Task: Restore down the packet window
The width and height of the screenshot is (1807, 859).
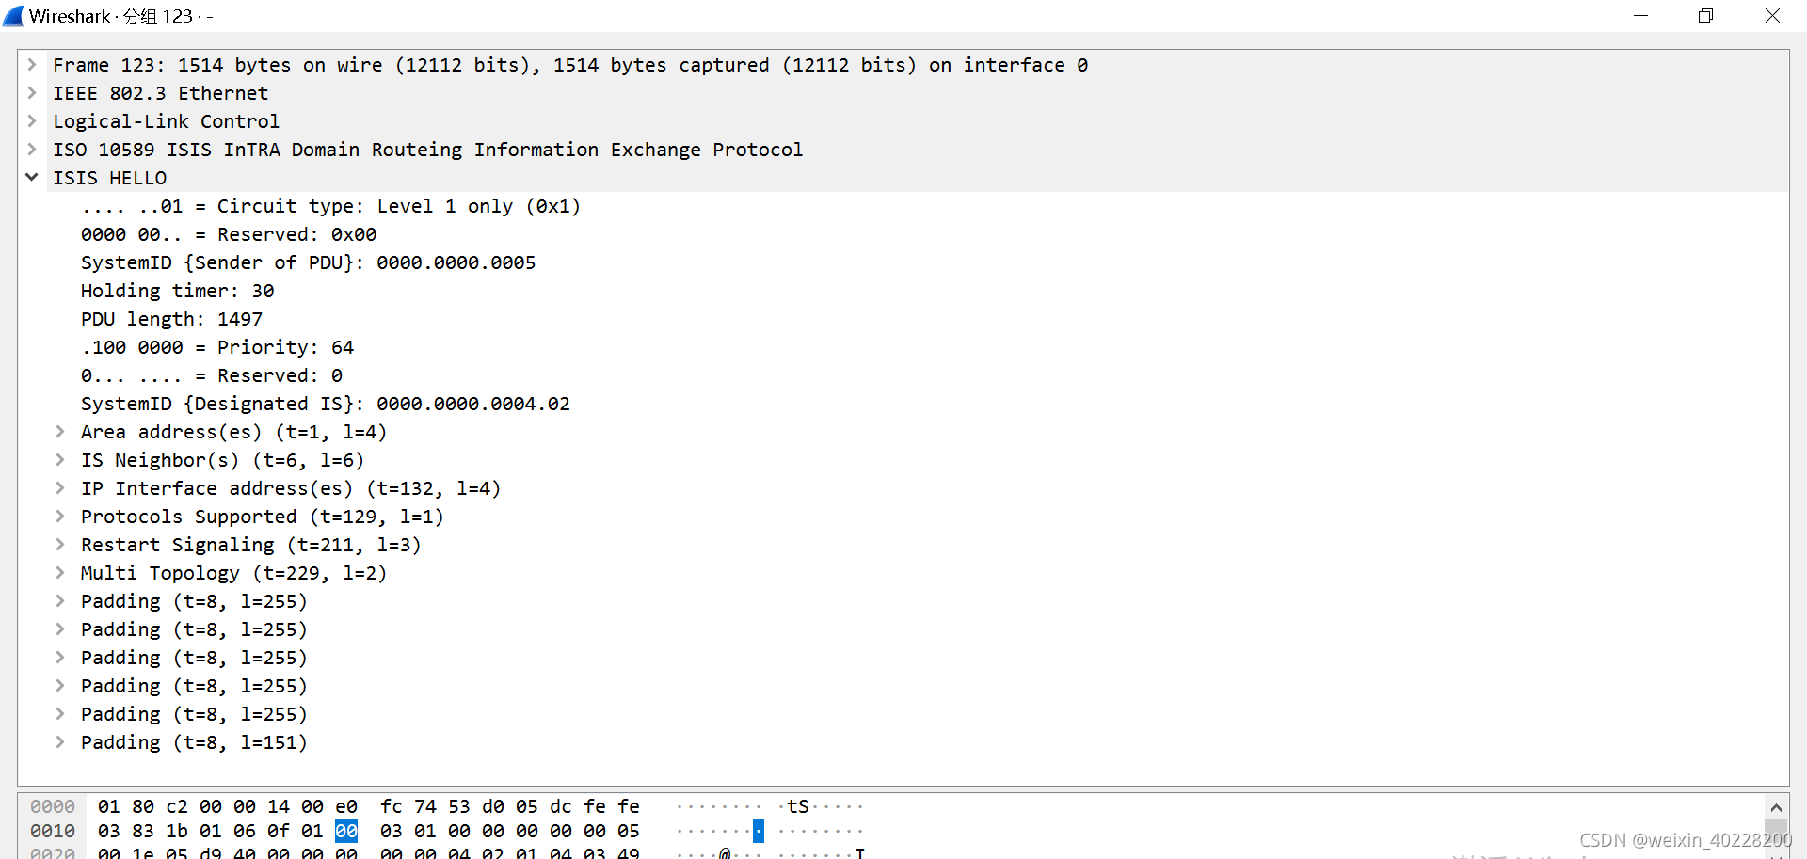Action: pos(1705,16)
